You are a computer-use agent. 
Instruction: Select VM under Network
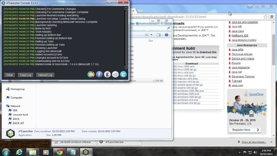[x=15, y=110]
